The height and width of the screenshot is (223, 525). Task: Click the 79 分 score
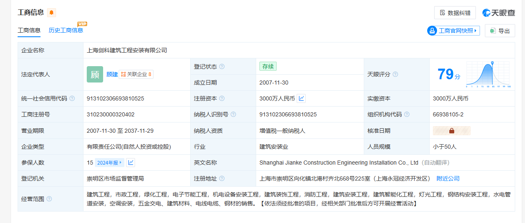[448, 74]
